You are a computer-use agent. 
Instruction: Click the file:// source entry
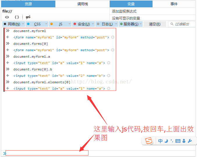tap(7, 11)
